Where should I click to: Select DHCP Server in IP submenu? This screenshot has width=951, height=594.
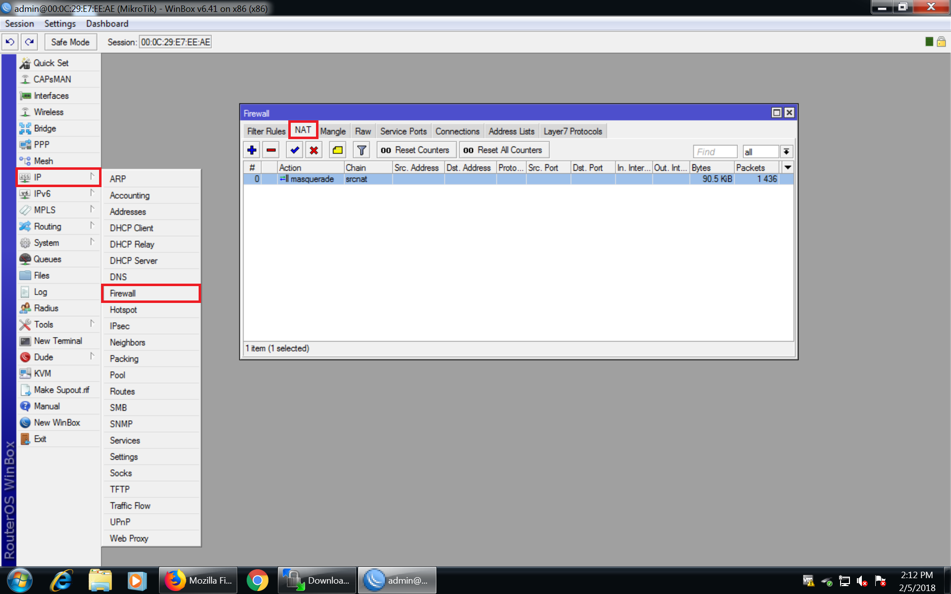151,260
